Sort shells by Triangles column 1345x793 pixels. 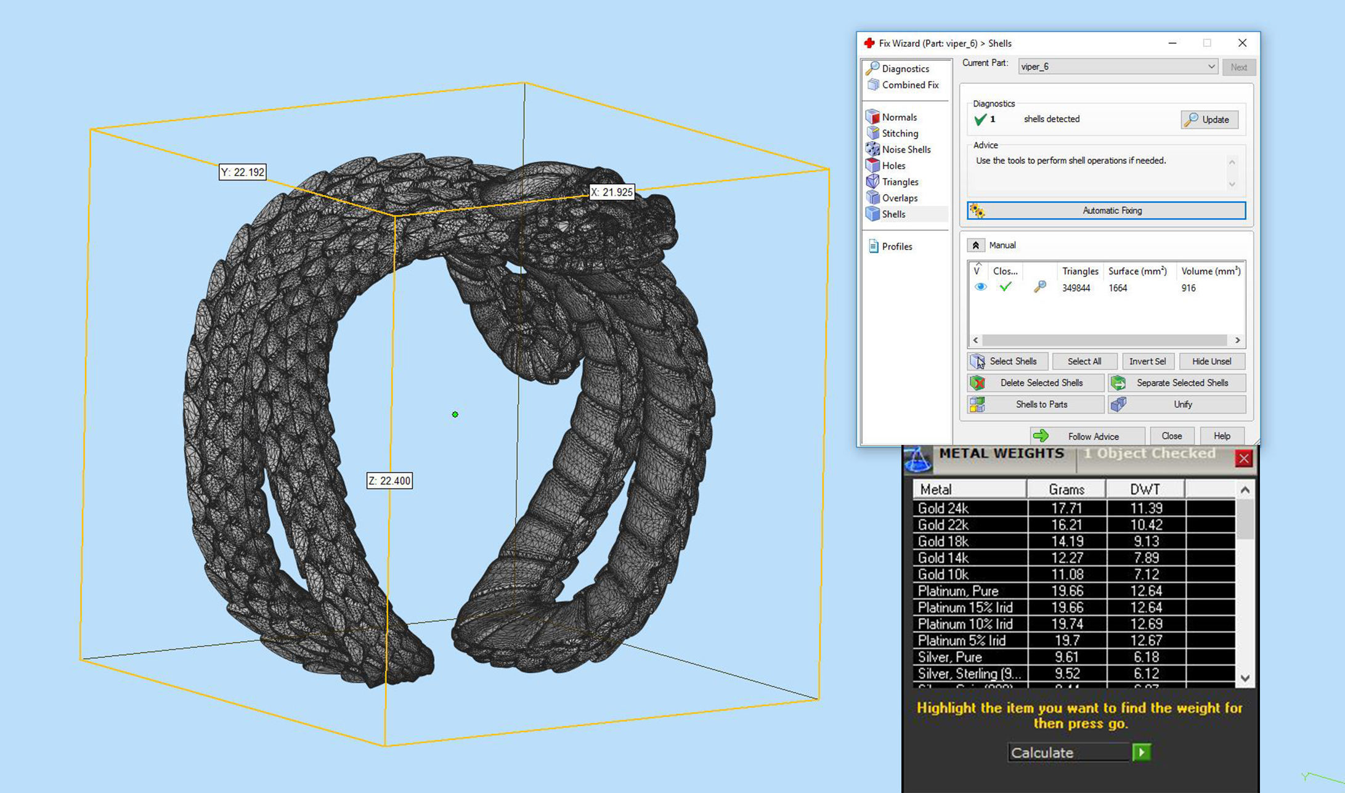1079,271
